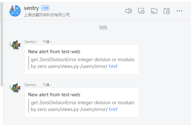Click the 内部 badge next to sentry
This screenshot has height=125, width=191.
tap(45, 8)
